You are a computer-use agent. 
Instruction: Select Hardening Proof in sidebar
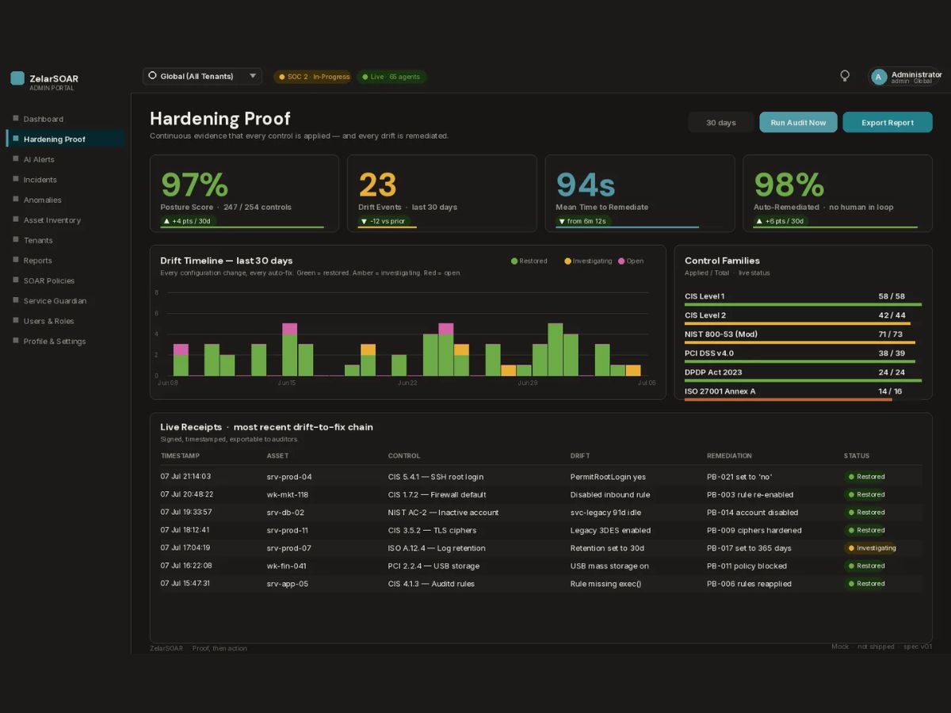tap(65, 139)
